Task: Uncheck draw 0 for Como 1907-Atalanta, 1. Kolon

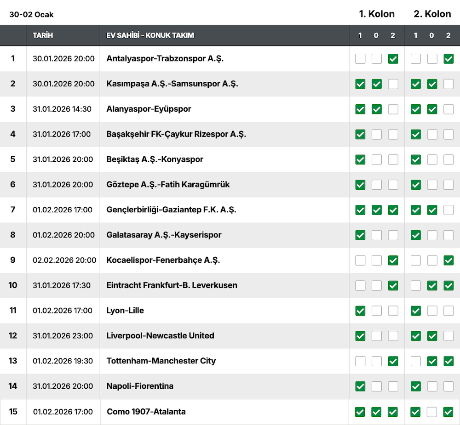Action: pyautogui.click(x=377, y=412)
